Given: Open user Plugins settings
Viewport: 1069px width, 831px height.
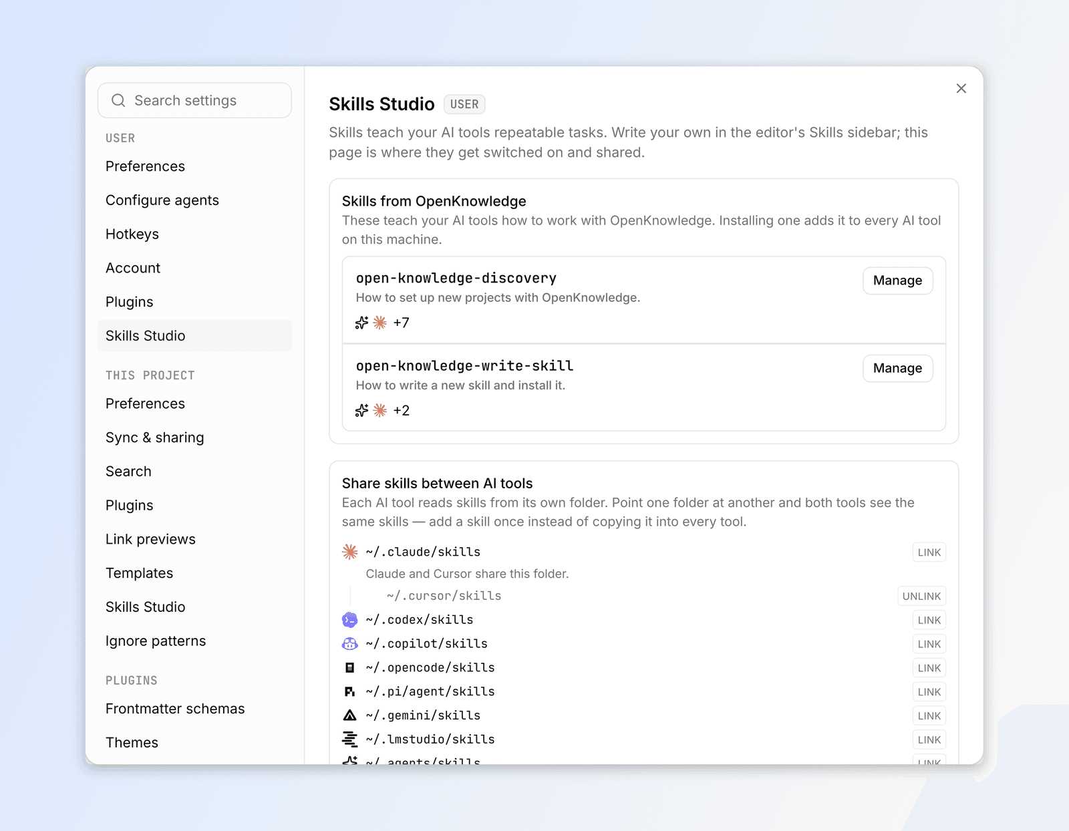Looking at the screenshot, I should [194, 302].
